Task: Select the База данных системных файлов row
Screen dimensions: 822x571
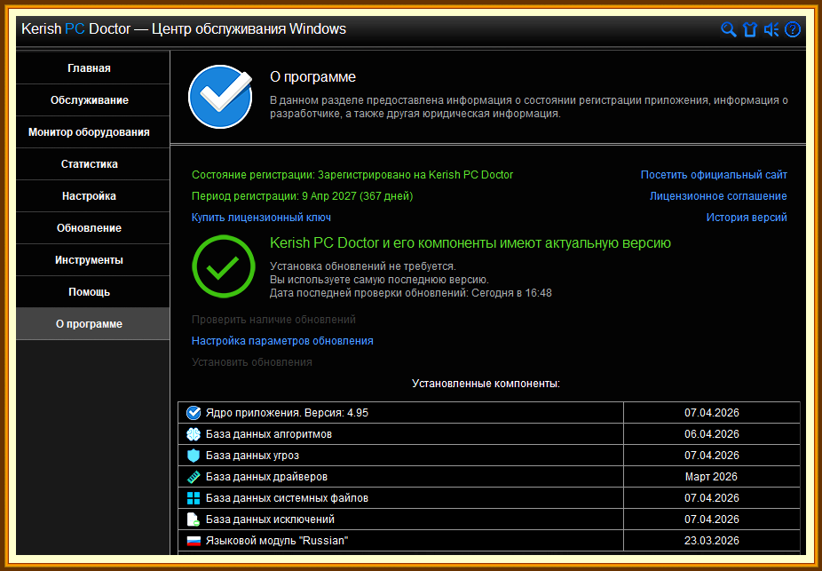Action: click(x=489, y=498)
